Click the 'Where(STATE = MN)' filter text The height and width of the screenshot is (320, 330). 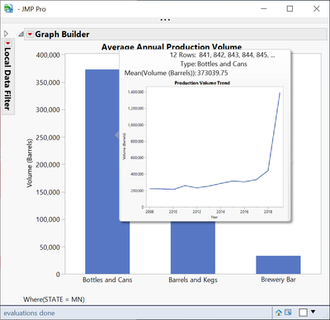[54, 299]
